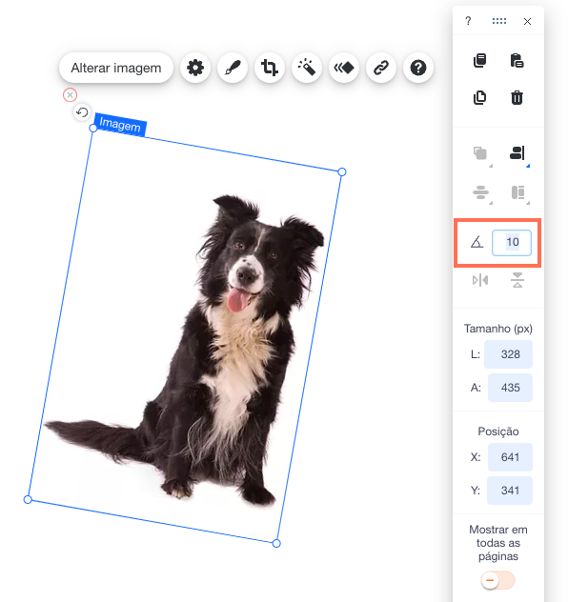Click the 'Alterar imagem' button
Screen dimensions: 568x602
116,68
